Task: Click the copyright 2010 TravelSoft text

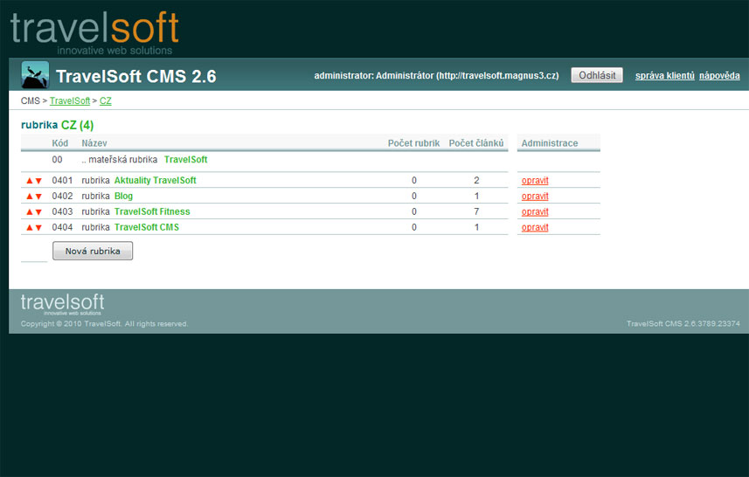Action: (104, 324)
